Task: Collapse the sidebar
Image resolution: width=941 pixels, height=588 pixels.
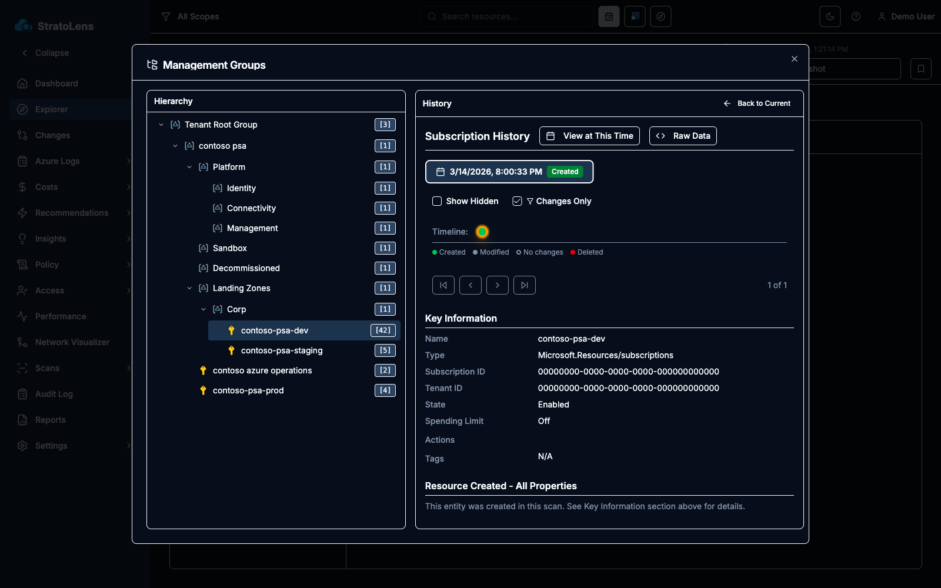Action: pos(45,53)
